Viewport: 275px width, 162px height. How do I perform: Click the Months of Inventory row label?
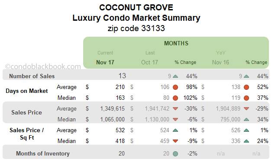point(43,153)
